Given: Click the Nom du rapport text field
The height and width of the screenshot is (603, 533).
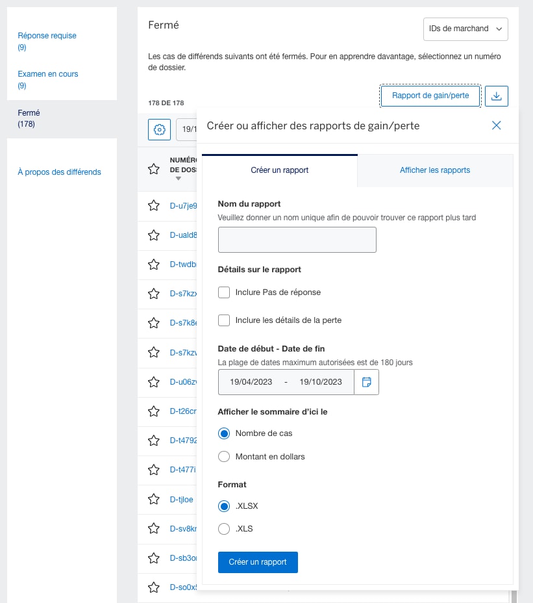Looking at the screenshot, I should [x=297, y=240].
